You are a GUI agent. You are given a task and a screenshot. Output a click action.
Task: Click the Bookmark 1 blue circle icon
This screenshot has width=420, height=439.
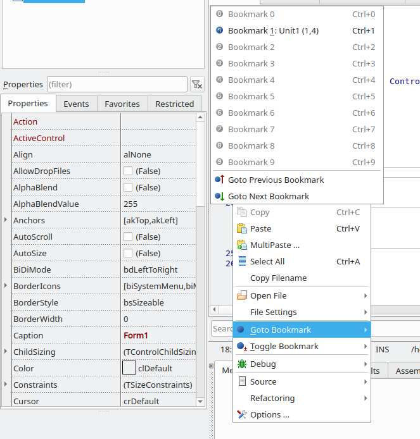pyautogui.click(x=219, y=30)
